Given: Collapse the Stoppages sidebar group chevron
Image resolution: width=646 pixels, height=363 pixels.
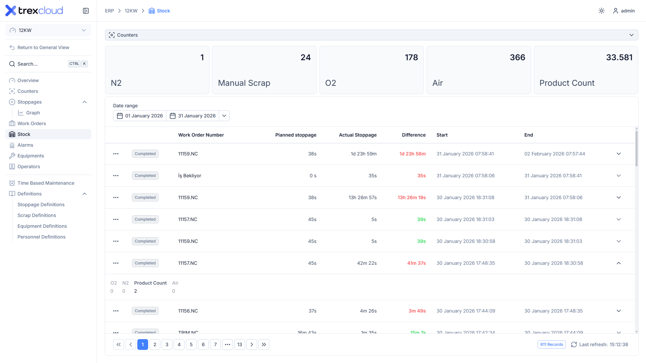Looking at the screenshot, I should pos(84,102).
